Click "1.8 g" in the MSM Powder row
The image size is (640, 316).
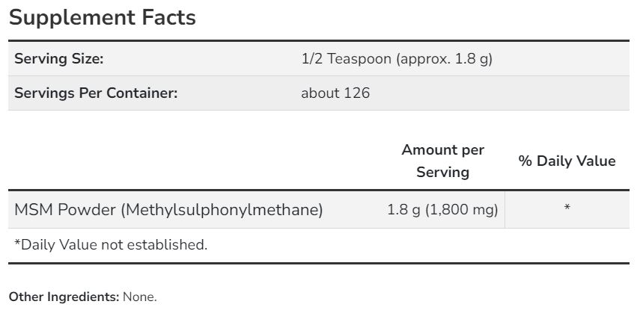[x=404, y=210]
